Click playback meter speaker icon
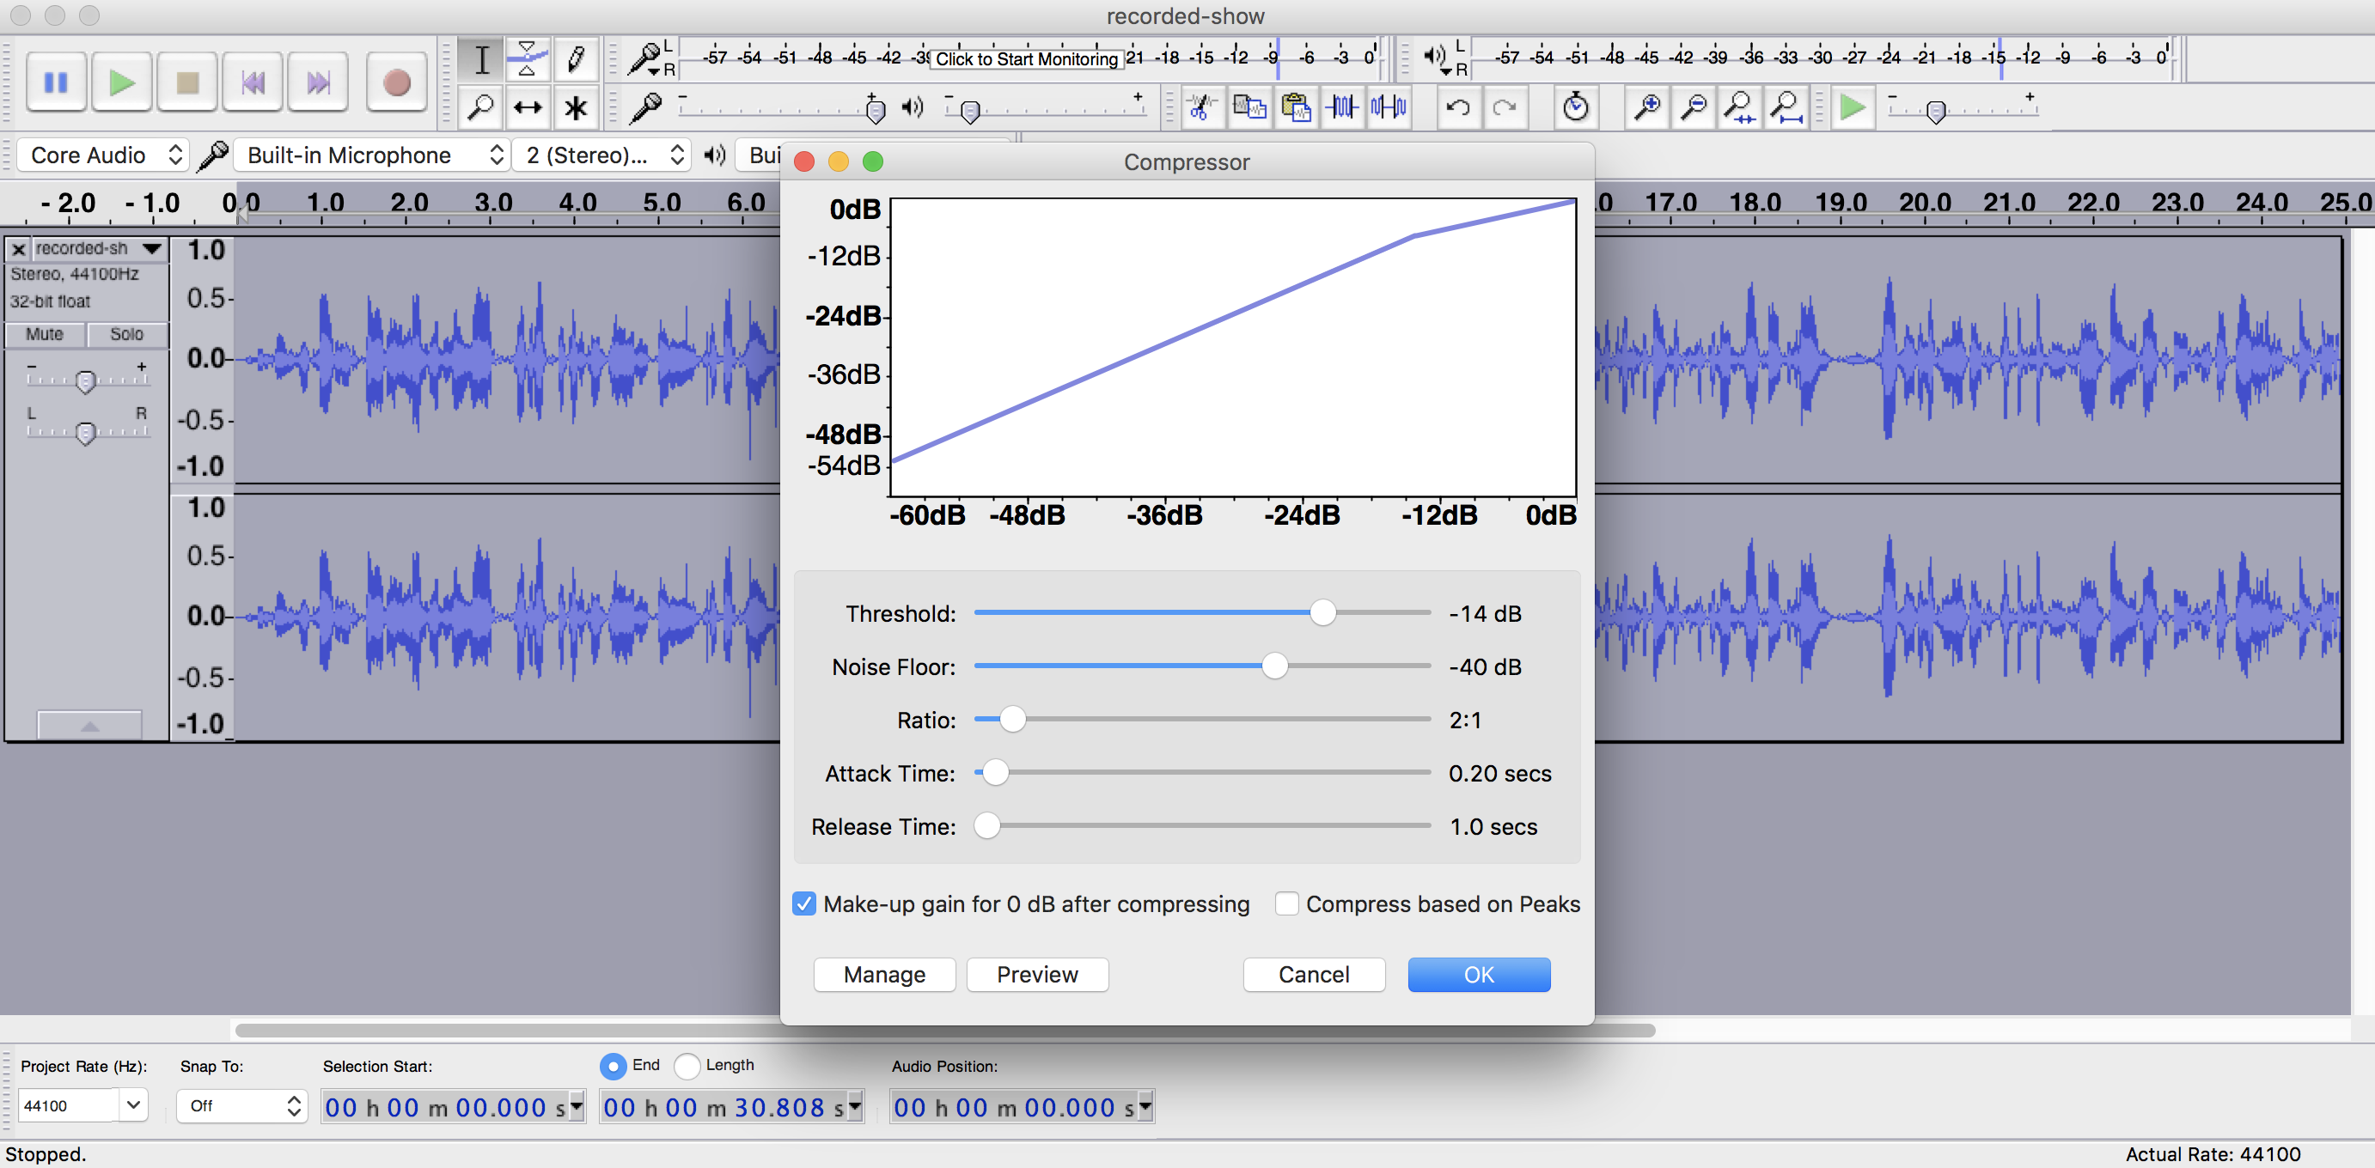2375x1168 pixels. [x=1435, y=58]
